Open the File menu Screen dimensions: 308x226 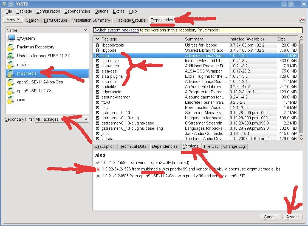click(x=9, y=11)
